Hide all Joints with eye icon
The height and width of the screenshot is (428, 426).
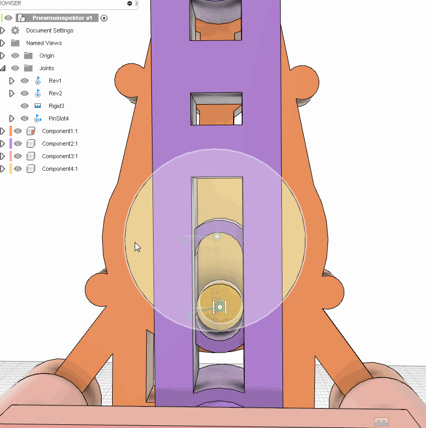(x=15, y=68)
